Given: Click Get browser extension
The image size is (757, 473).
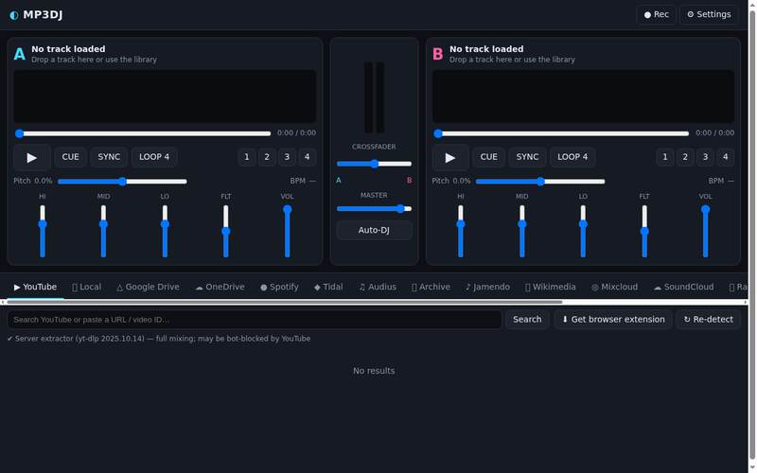Looking at the screenshot, I should coord(613,320).
